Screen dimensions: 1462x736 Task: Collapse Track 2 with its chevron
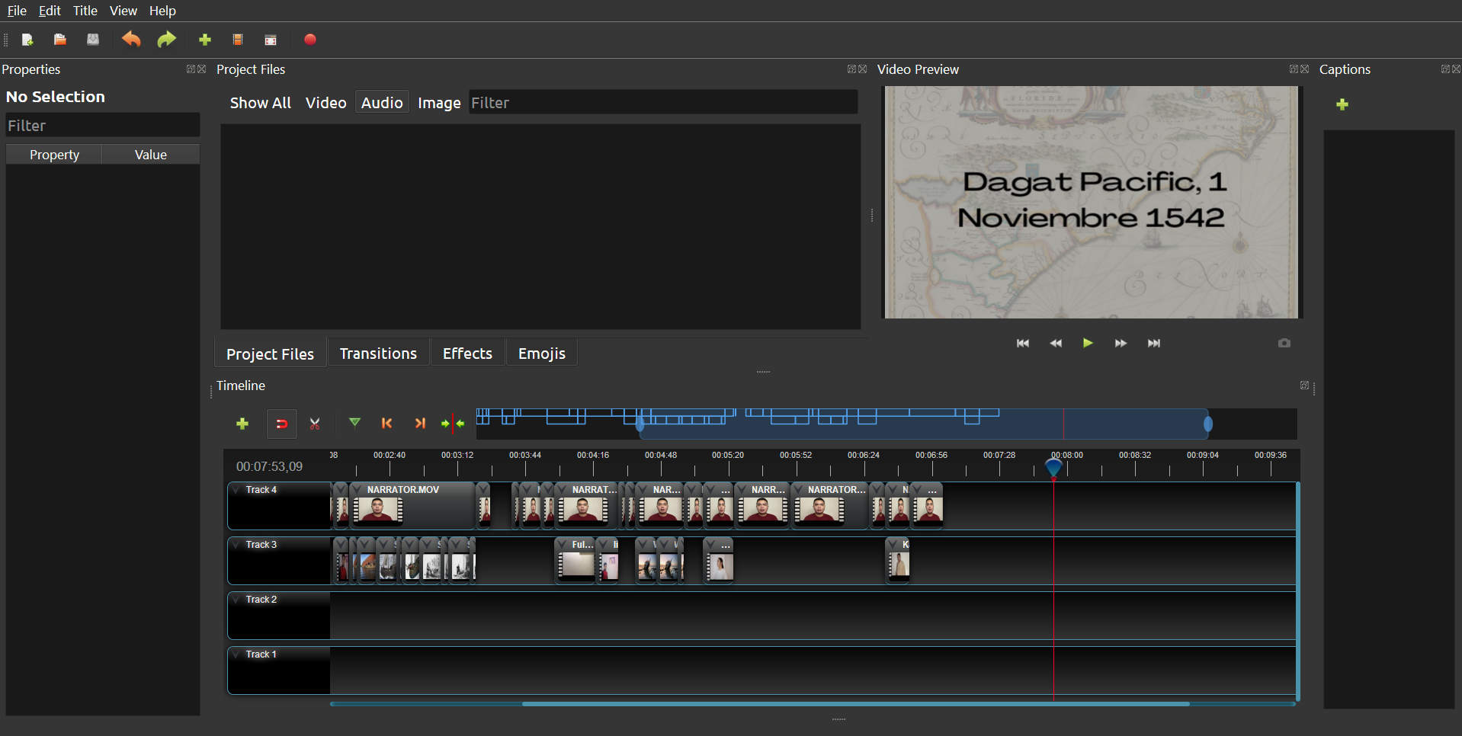point(237,600)
